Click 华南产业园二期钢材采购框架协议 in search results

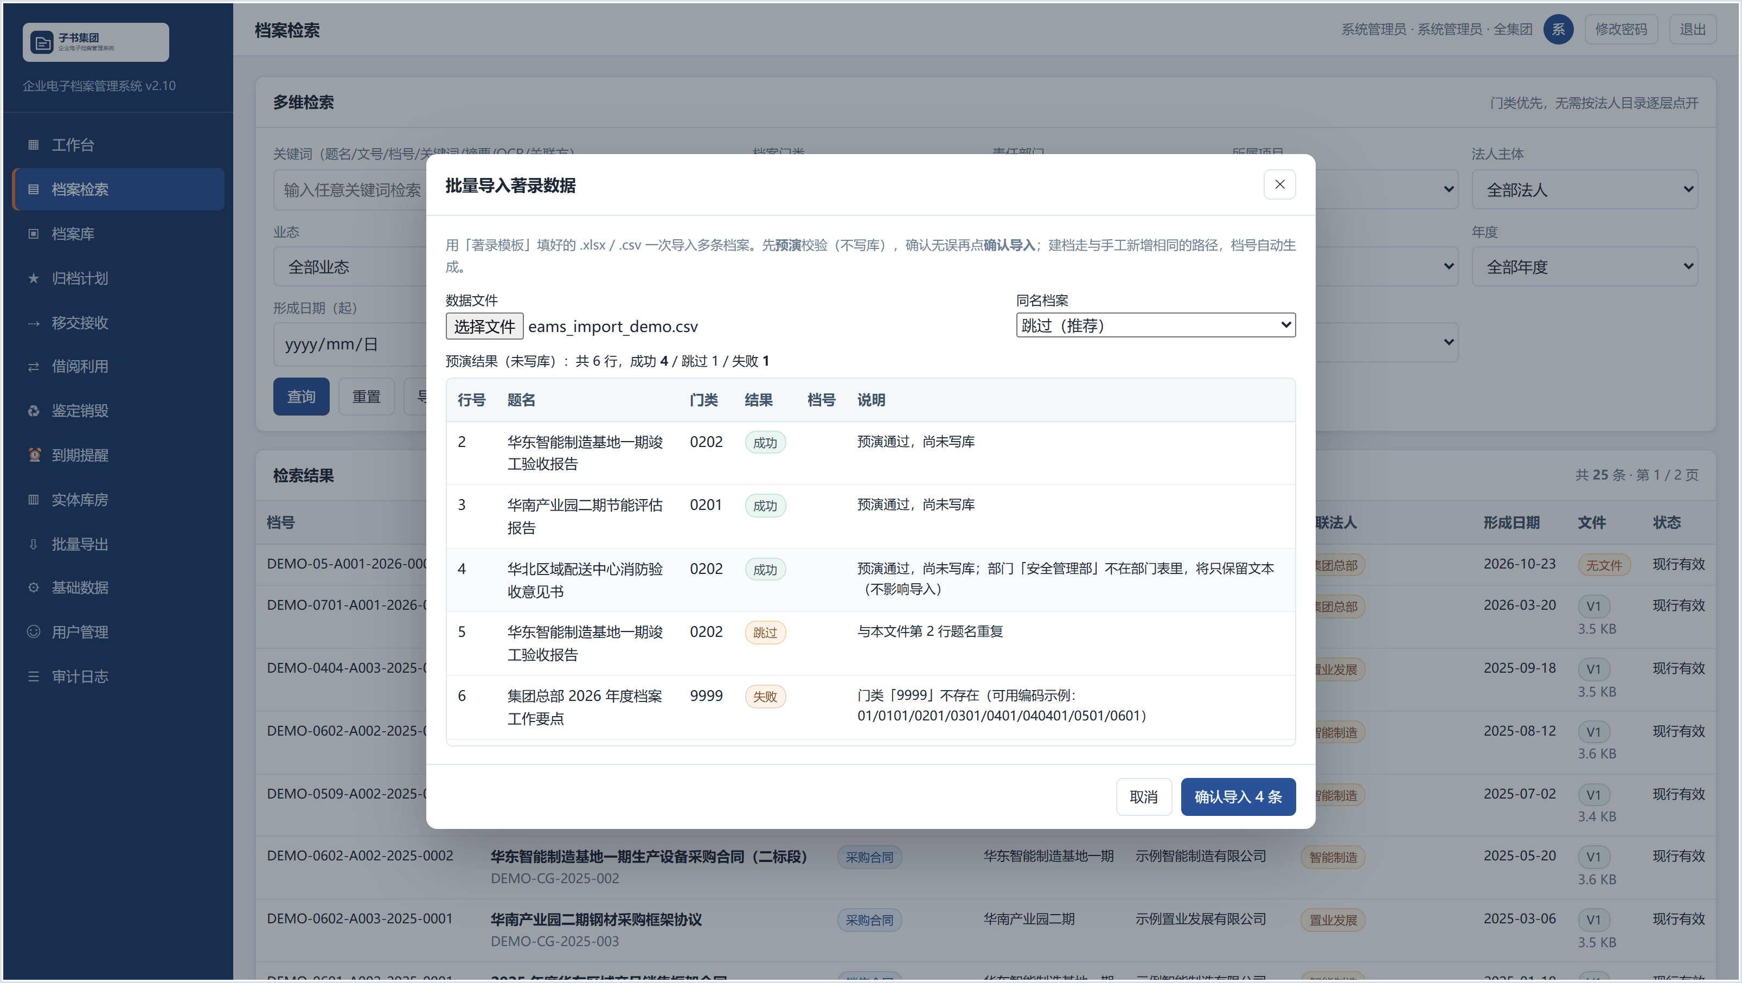596,920
